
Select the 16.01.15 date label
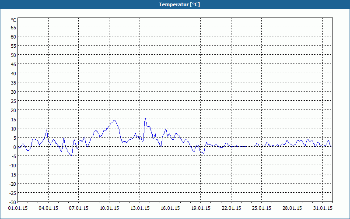click(x=170, y=208)
